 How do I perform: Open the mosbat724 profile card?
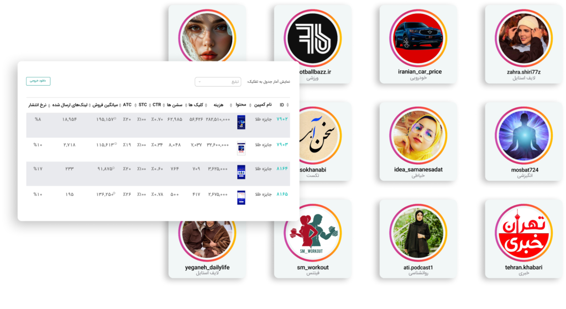coord(524,142)
